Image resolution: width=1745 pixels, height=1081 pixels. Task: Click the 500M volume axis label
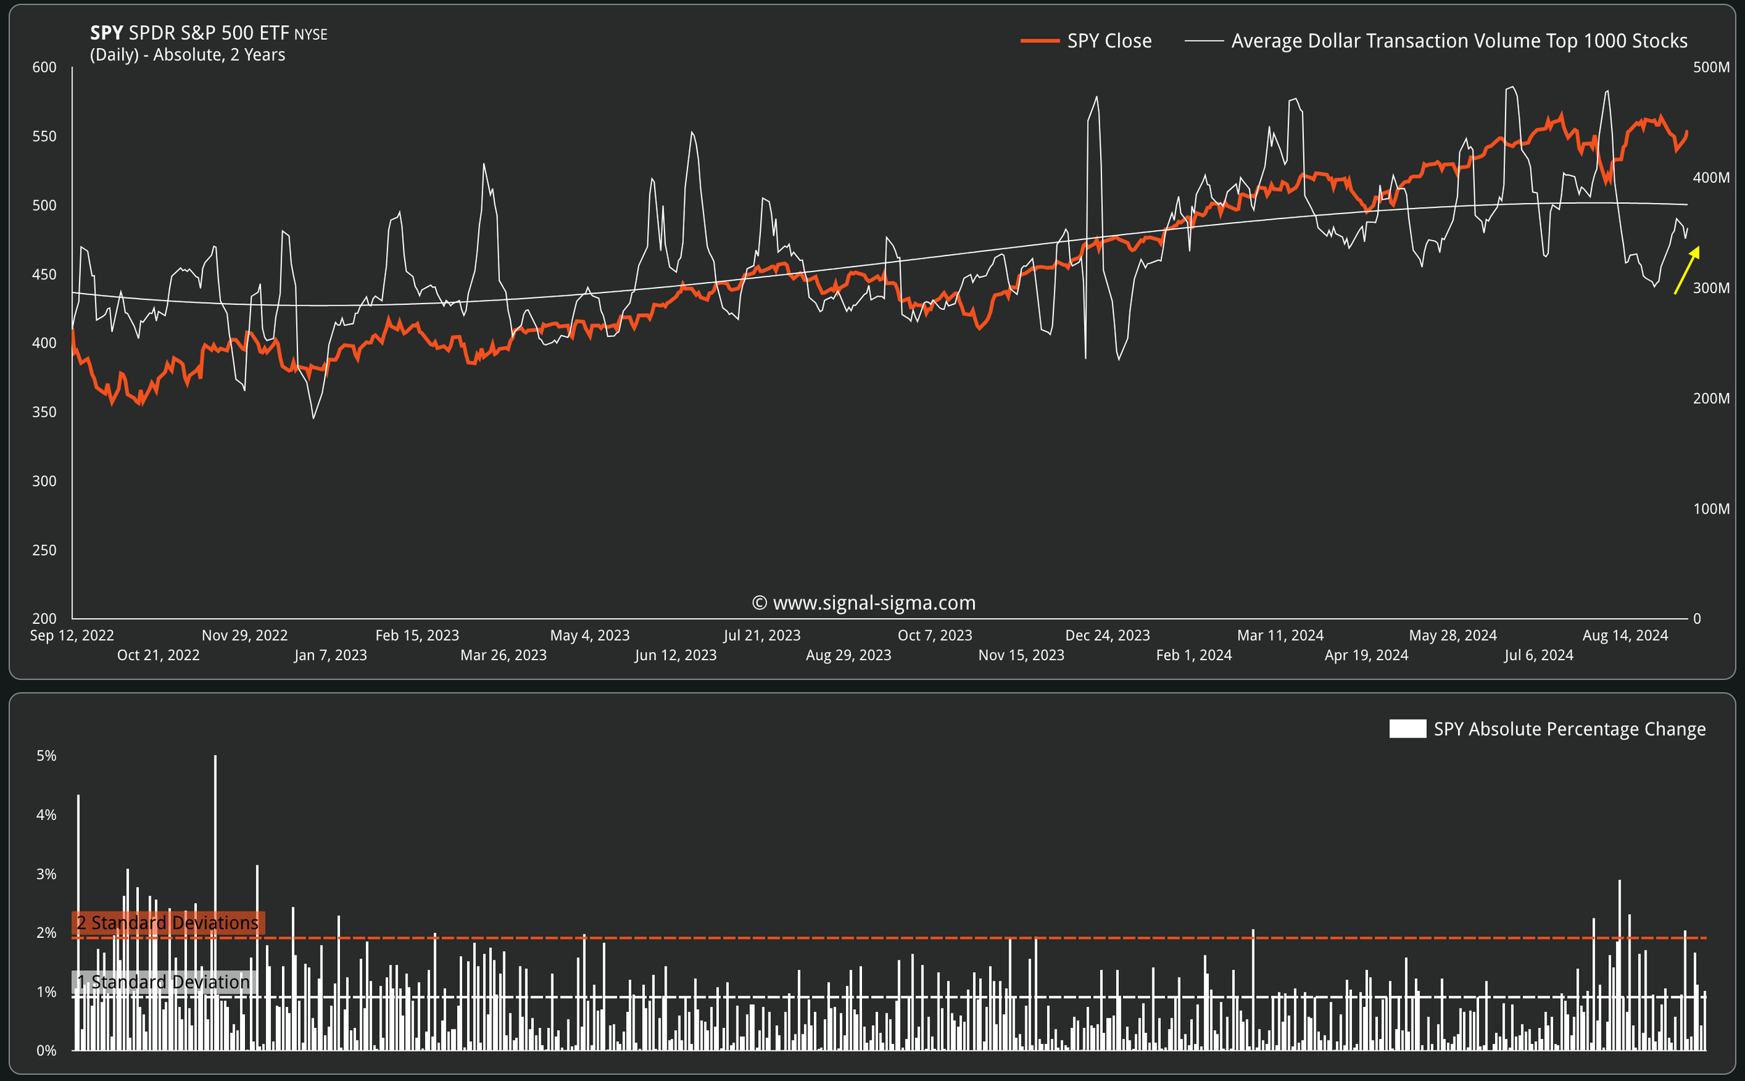point(1711,67)
